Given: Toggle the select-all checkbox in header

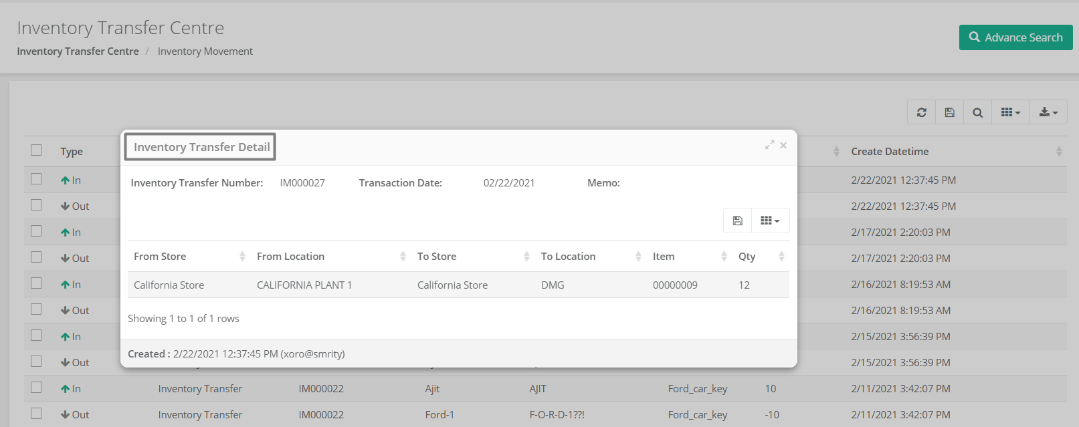Looking at the screenshot, I should [36, 150].
